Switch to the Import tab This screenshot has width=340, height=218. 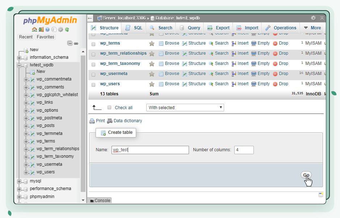coord(247,28)
